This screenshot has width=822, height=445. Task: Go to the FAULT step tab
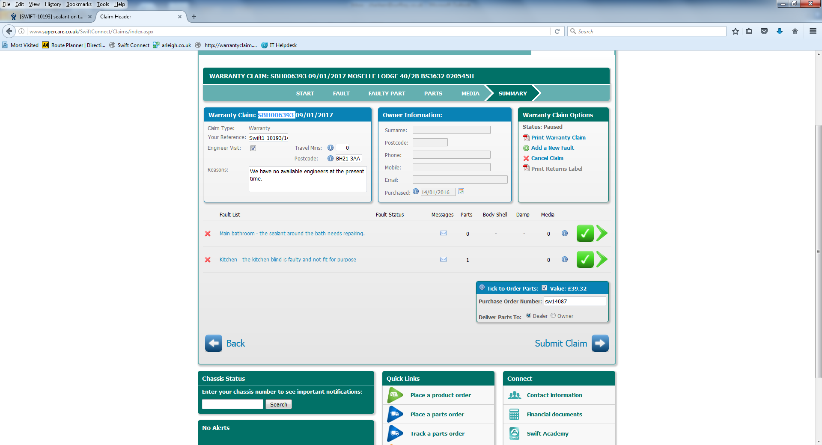pyautogui.click(x=341, y=93)
